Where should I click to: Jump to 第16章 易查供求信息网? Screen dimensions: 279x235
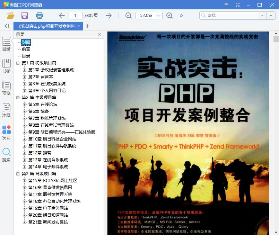[x=50, y=188]
